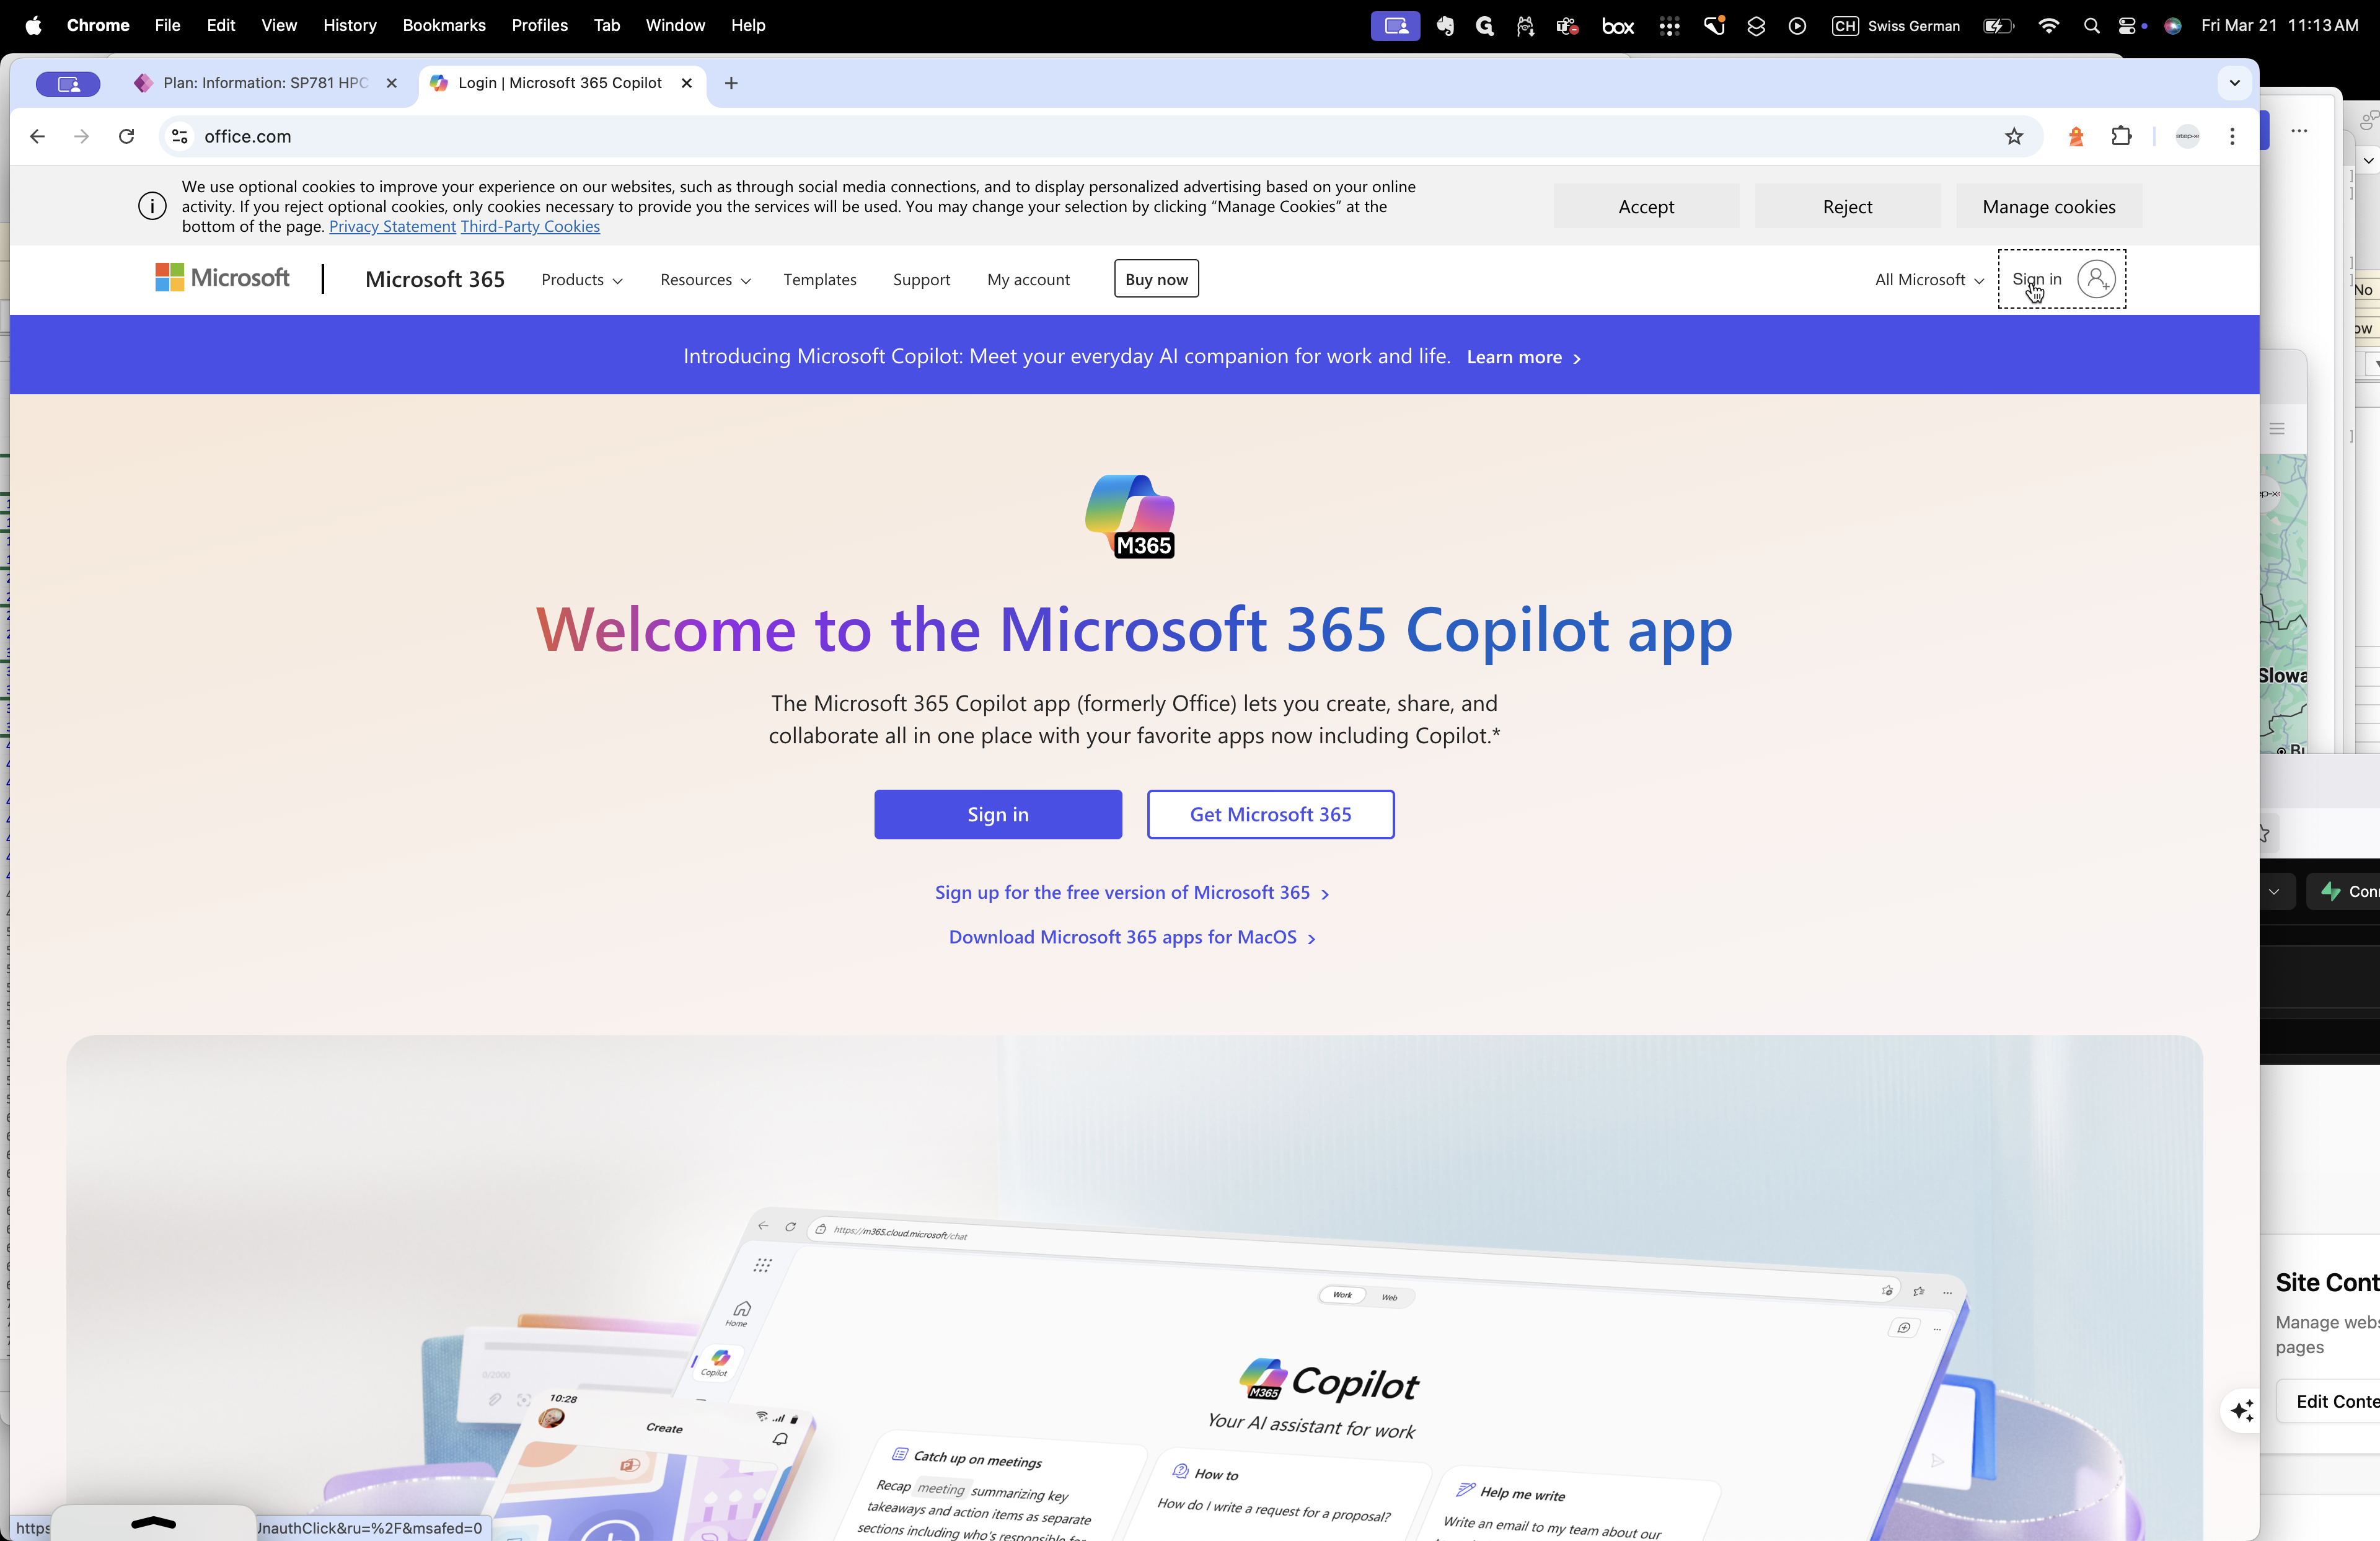Screen dimensions: 2380x1541
Task: Open the View menu
Action: click(279, 25)
